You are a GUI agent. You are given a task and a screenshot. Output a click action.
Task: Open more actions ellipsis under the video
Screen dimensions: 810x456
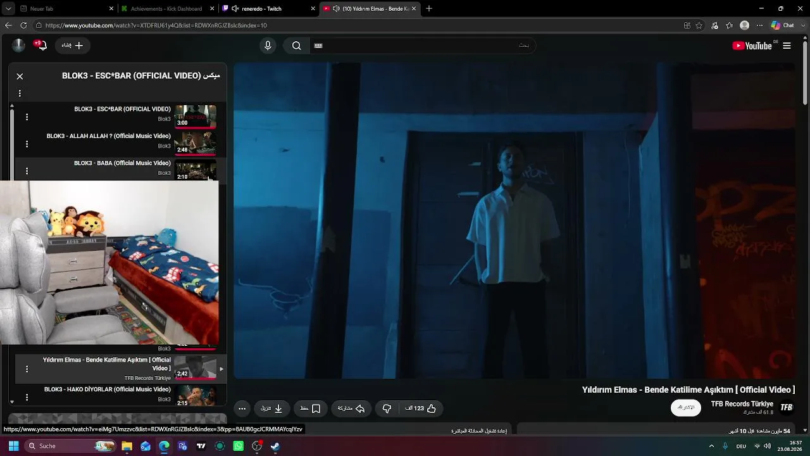tap(242, 408)
